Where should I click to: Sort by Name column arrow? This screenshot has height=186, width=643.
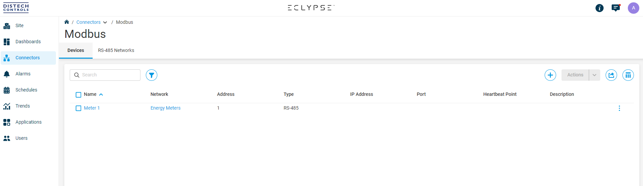click(101, 95)
